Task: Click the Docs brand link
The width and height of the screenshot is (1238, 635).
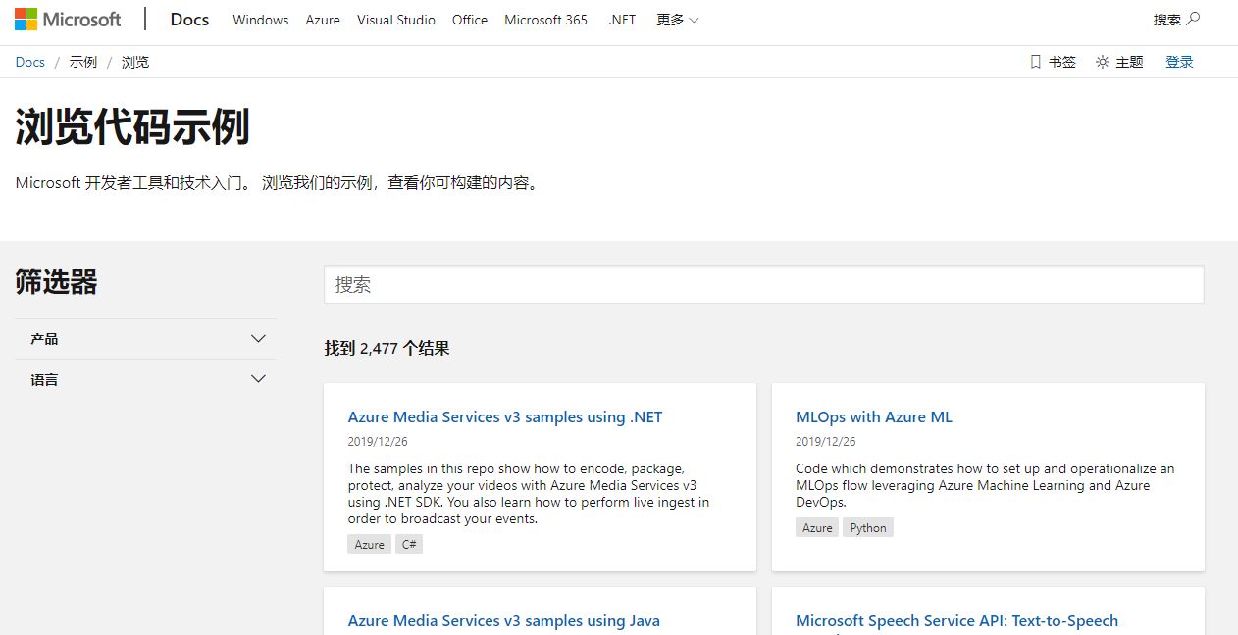Action: pyautogui.click(x=189, y=20)
